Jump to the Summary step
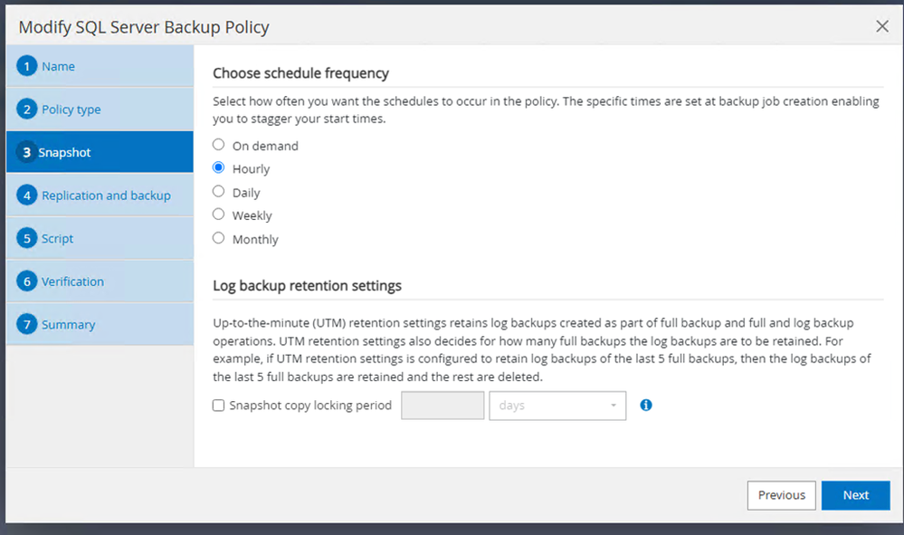Viewport: 904px width, 535px height. coord(68,325)
